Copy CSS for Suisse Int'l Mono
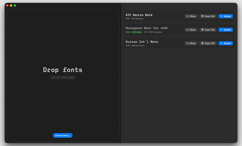Screen dimensions: 242x146 (x=208, y=43)
